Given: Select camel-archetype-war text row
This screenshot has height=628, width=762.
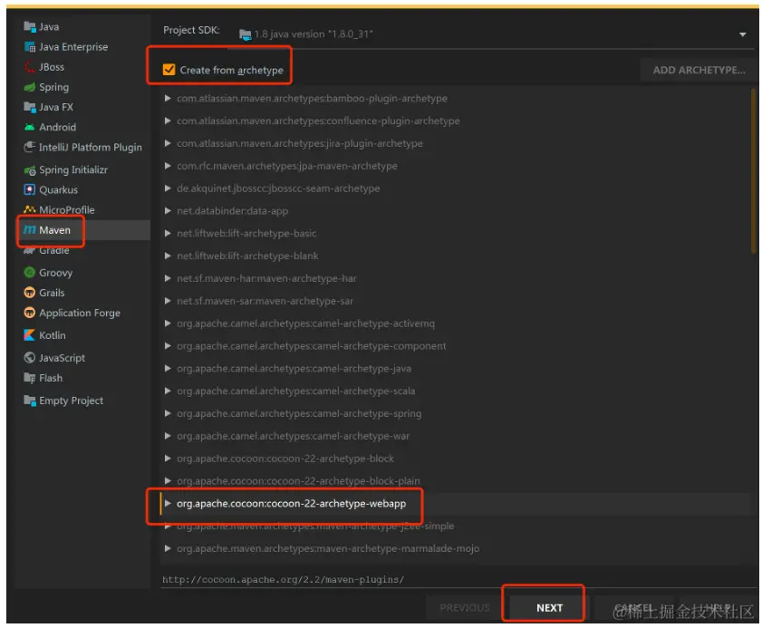Looking at the screenshot, I should (x=293, y=436).
